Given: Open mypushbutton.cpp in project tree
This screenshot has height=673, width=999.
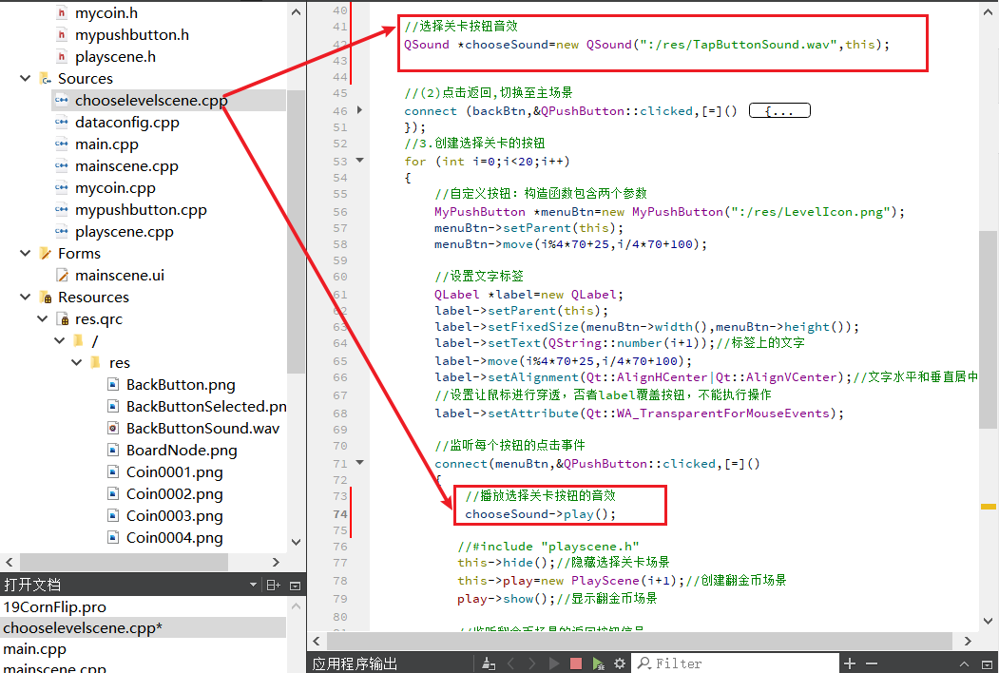Looking at the screenshot, I should 141,209.
